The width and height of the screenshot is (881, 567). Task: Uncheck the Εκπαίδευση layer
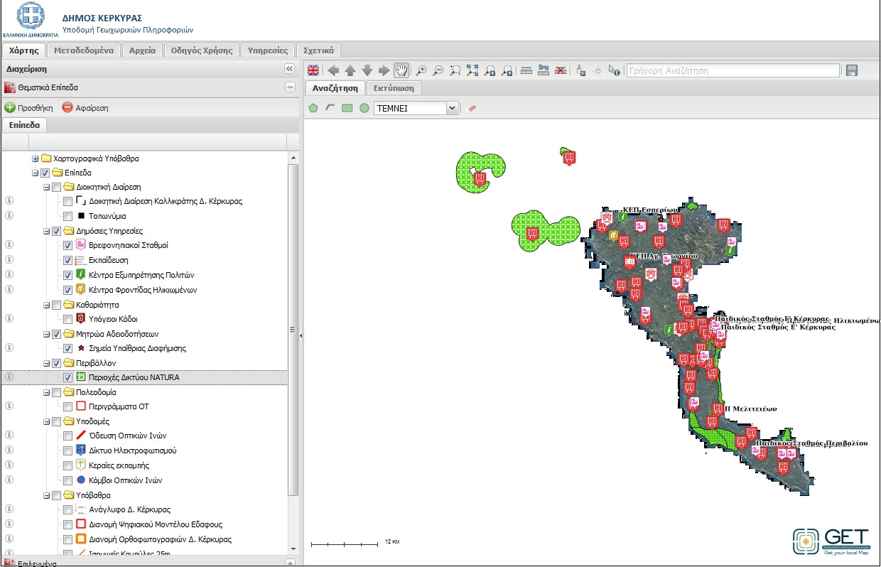[x=67, y=260]
